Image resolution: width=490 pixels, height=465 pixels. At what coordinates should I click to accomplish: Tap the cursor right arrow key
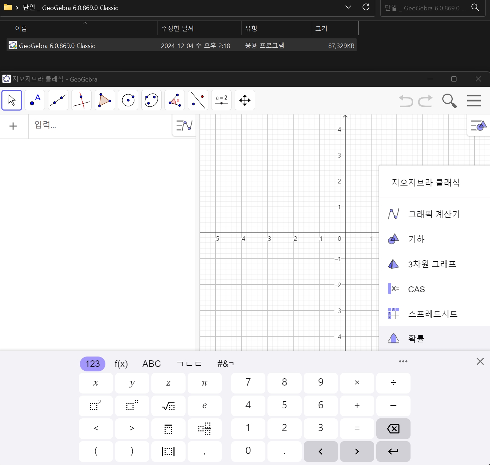[x=357, y=451]
